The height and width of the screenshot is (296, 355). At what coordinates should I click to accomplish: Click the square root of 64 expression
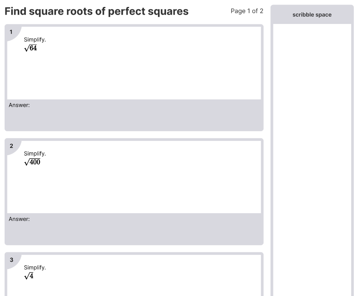[x=31, y=48]
